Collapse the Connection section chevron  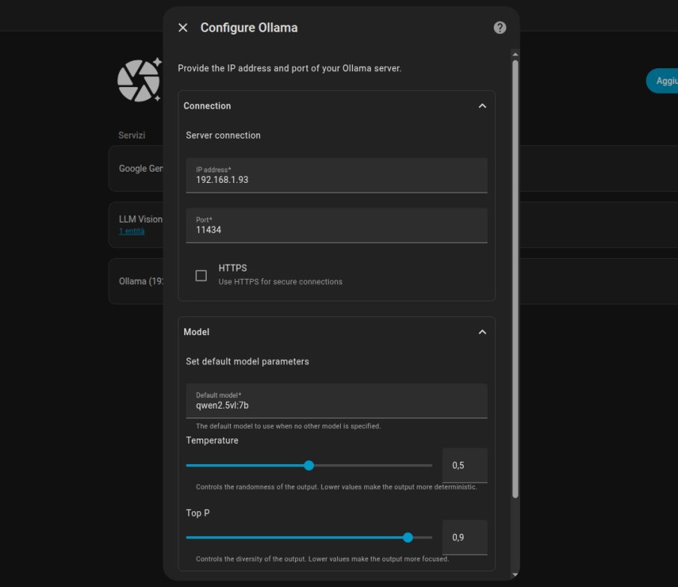pos(482,106)
